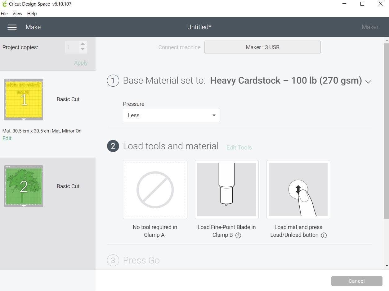
Task: Click the step 2 circle number
Action: coord(113,146)
